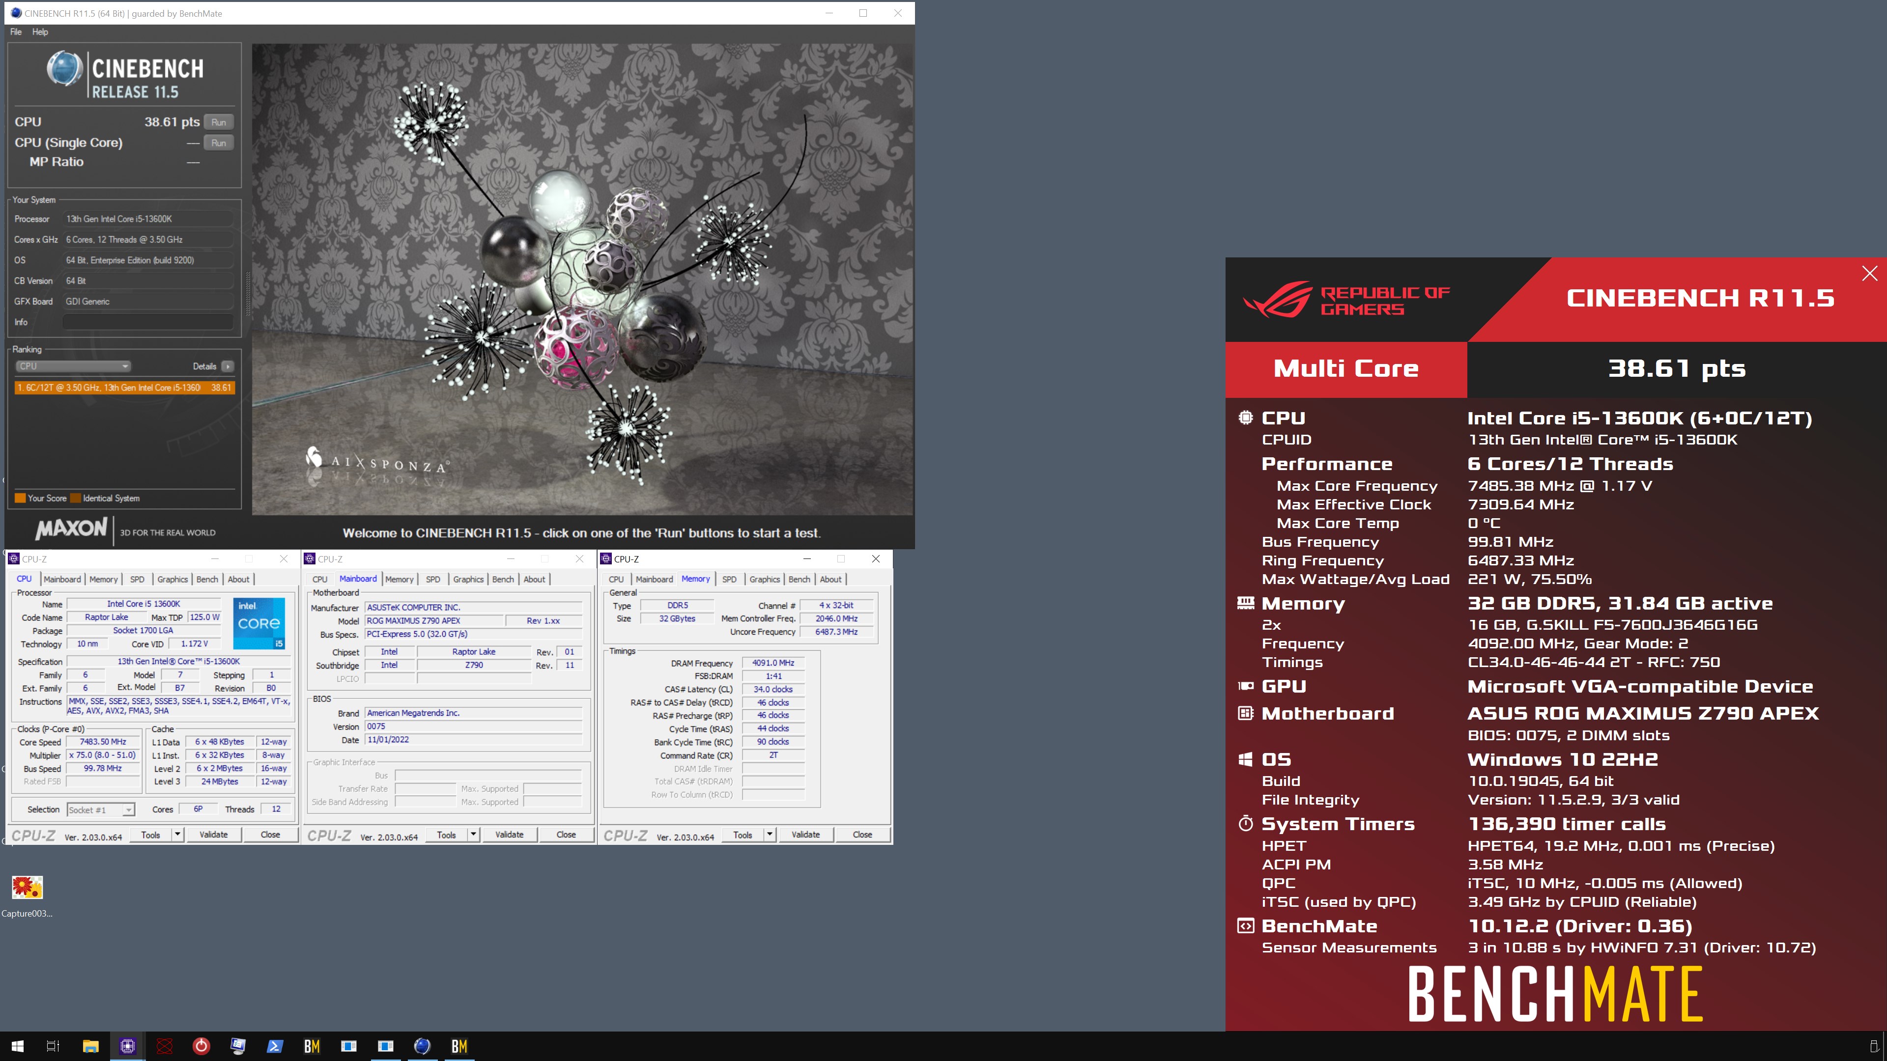Click the CAS# Latency 34.0 clocks value
Image resolution: width=1887 pixels, height=1061 pixels.
tap(773, 689)
